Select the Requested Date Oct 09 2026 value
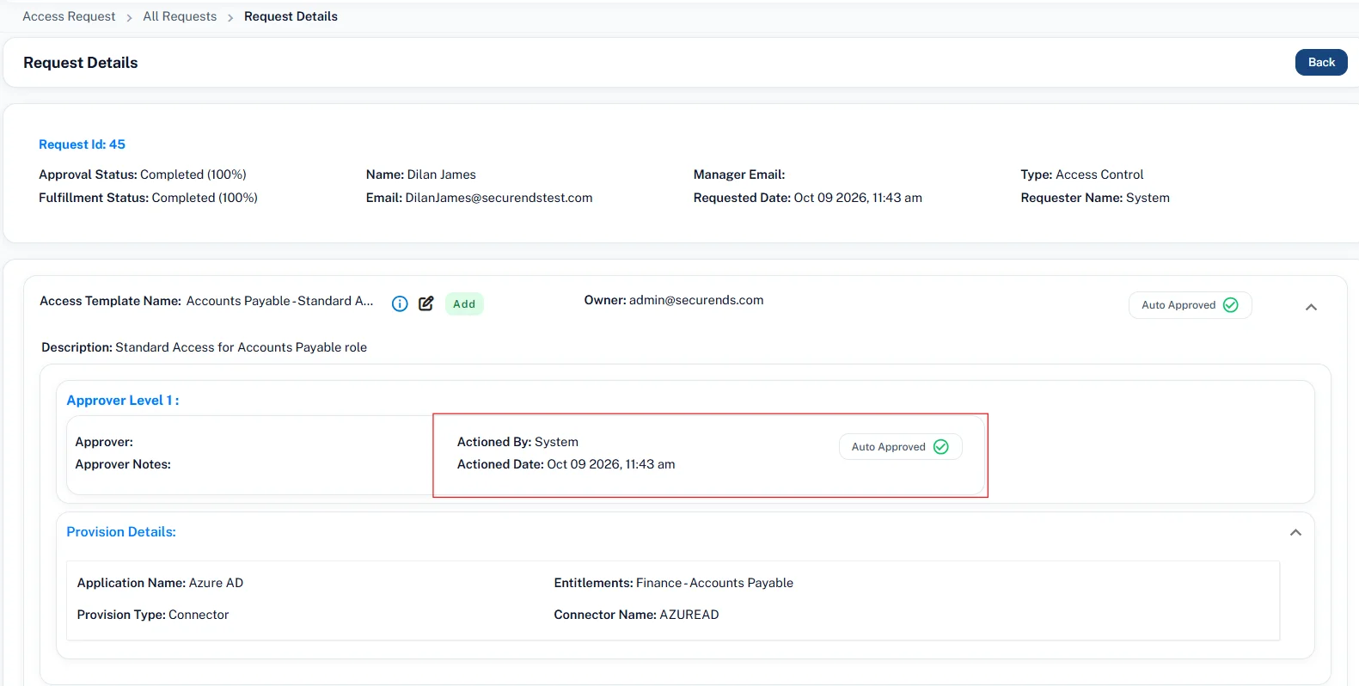Screen dimensions: 1359x686 [x=858, y=198]
